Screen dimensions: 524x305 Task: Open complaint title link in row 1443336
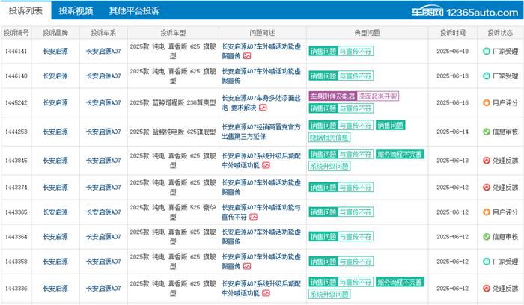pos(261,289)
